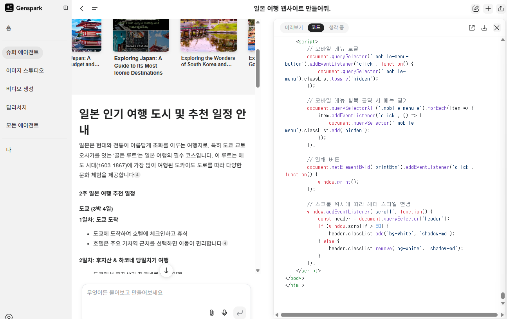507x319 pixels.
Task: Click code panel scroll right arrow
Action: point(502,315)
